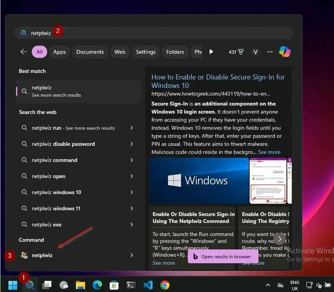The image size is (334, 292).
Task: Go back with the left arrow
Action: point(24,51)
